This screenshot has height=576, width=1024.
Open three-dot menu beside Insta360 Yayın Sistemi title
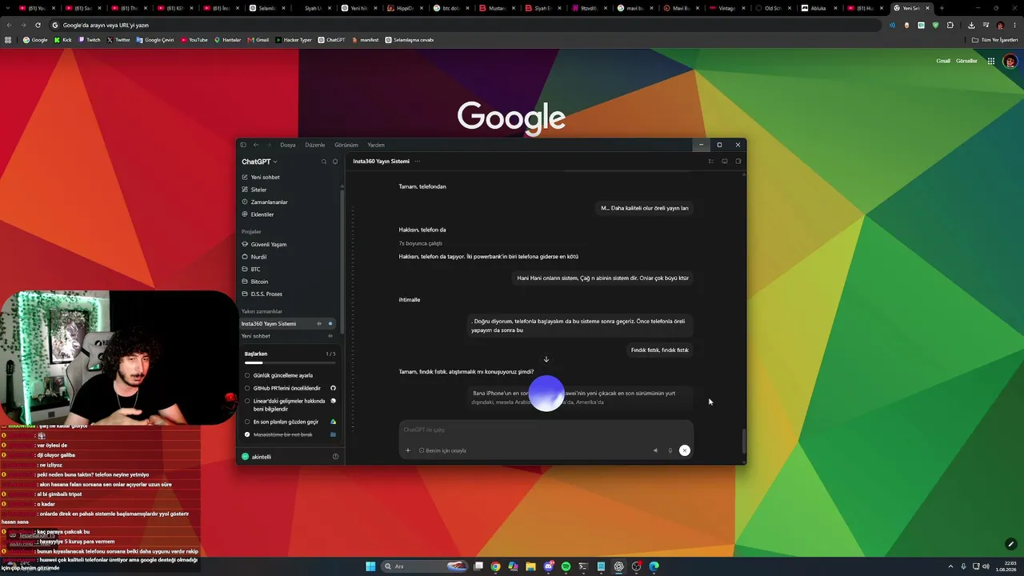pyautogui.click(x=417, y=161)
